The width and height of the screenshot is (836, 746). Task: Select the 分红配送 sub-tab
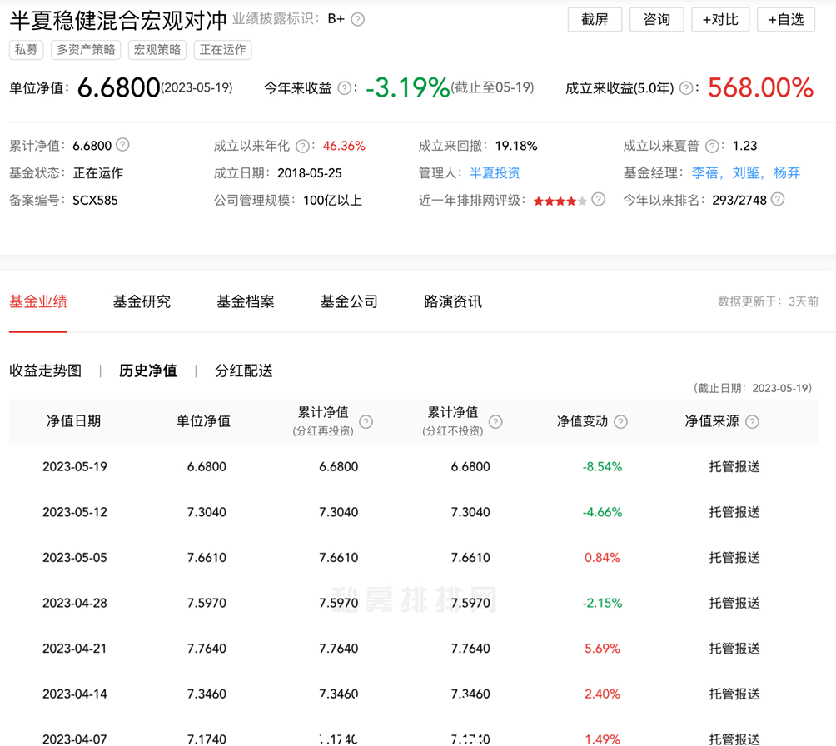244,371
